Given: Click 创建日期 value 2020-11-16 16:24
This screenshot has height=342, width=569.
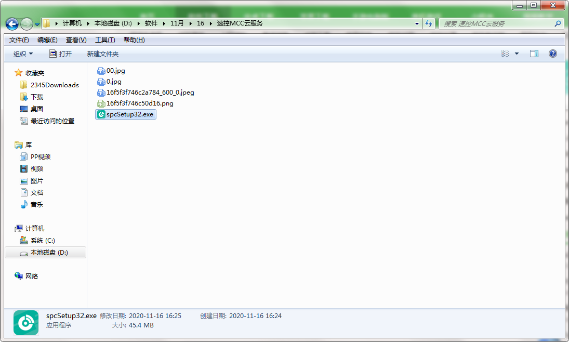Looking at the screenshot, I should [x=255, y=316].
